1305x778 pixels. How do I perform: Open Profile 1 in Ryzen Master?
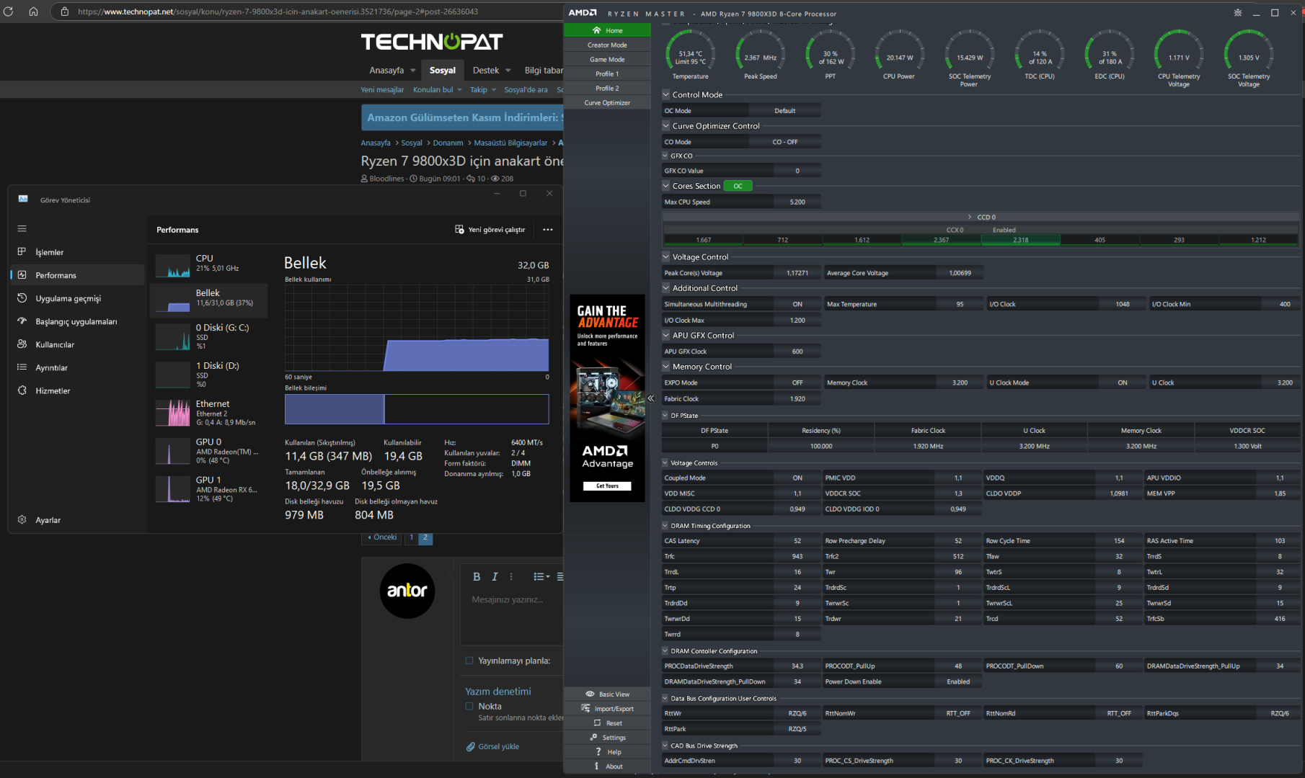(607, 73)
